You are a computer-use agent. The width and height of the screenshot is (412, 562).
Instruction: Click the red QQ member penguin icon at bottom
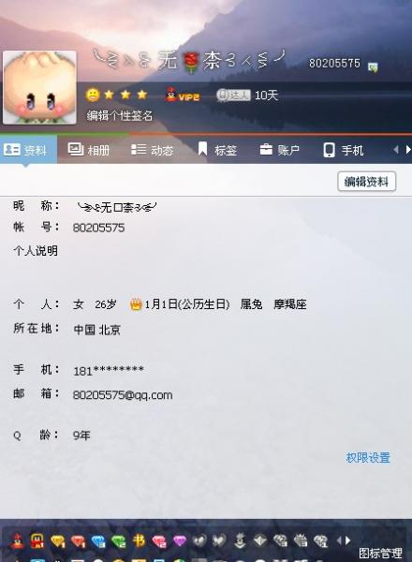[17, 540]
